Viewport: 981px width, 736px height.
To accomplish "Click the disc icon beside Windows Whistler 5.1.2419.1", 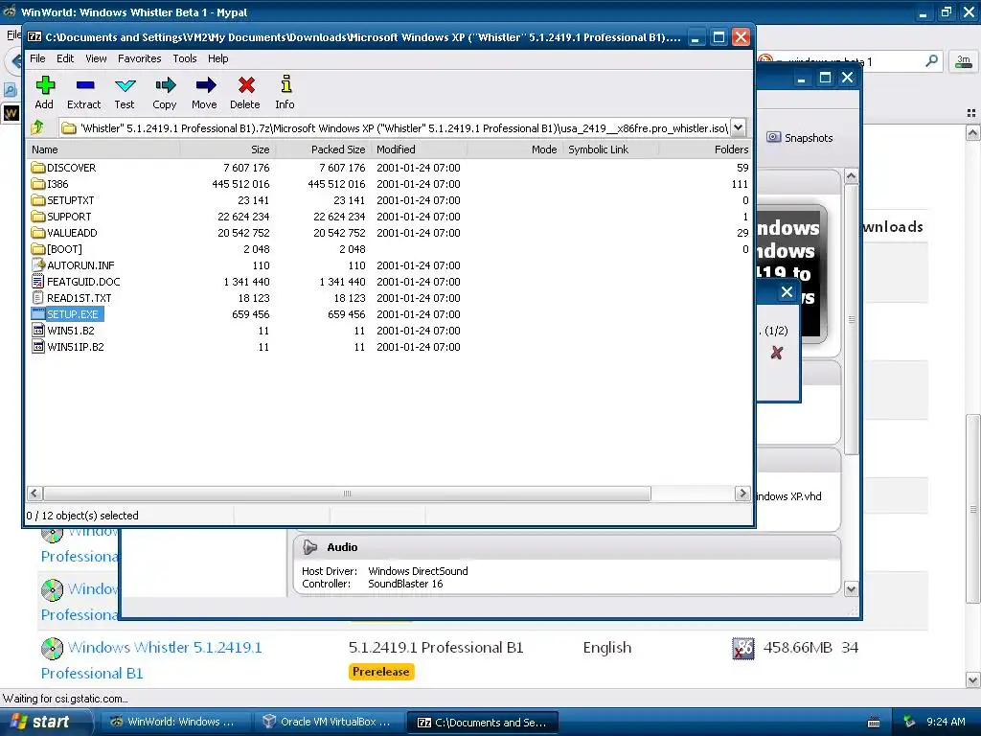I will tap(53, 649).
